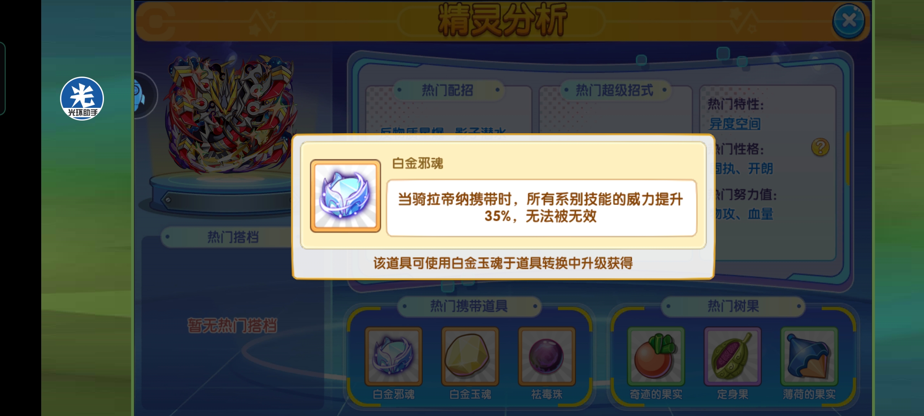Click the 固执、开朗 nature text
Image resolution: width=924 pixels, height=416 pixels.
[x=744, y=168]
